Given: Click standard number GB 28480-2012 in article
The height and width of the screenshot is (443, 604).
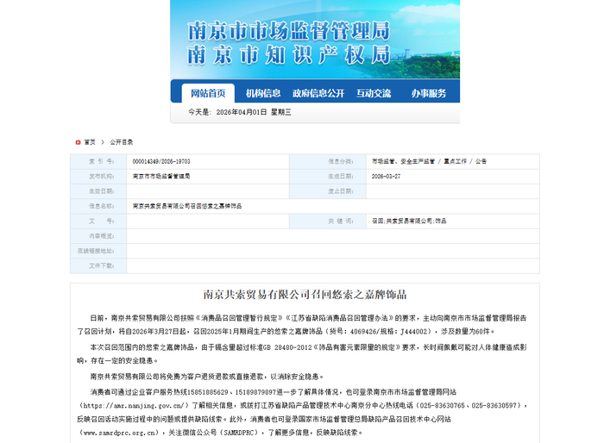Looking at the screenshot, I should click(x=287, y=347).
